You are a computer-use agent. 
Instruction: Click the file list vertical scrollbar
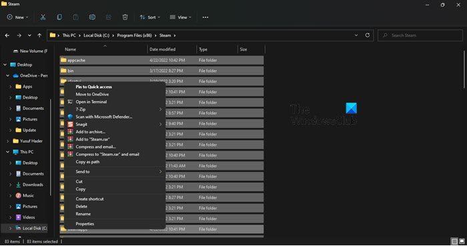[x=464, y=70]
